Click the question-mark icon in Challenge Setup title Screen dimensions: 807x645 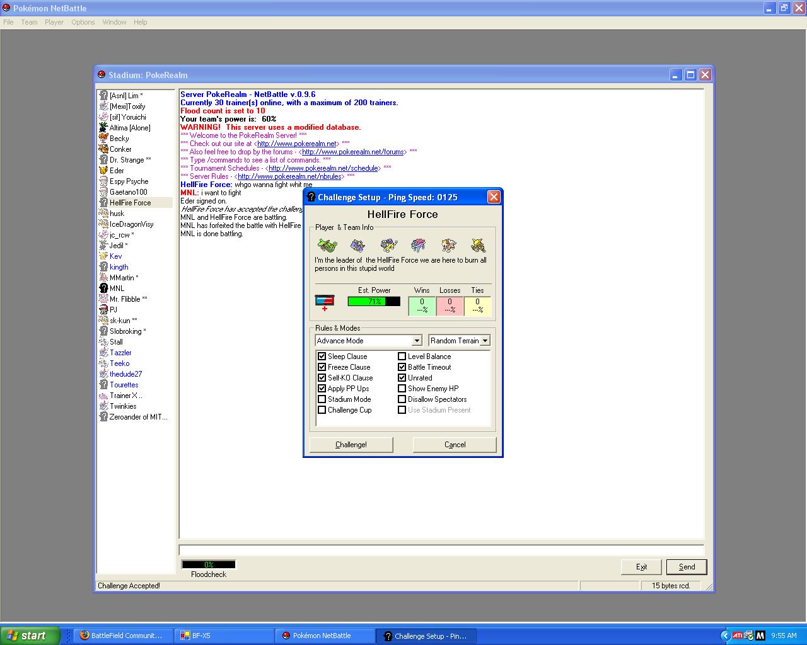pyautogui.click(x=310, y=197)
